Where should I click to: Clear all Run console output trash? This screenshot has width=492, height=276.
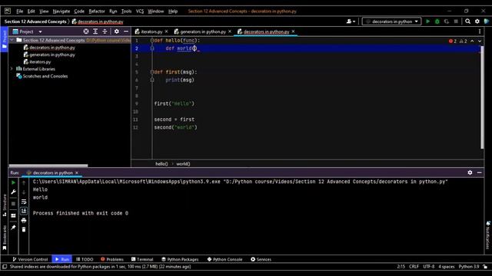click(24, 229)
